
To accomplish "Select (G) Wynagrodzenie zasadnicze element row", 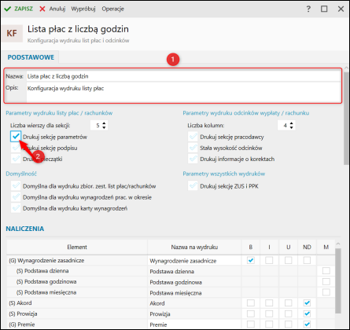I will (77, 261).
